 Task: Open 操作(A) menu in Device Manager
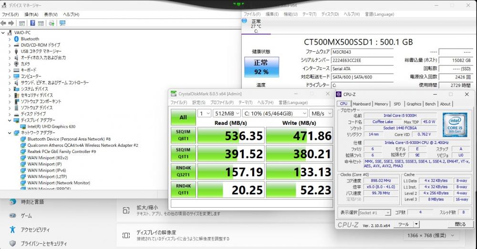(31, 15)
